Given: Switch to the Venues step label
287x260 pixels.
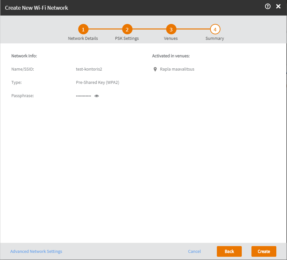Looking at the screenshot, I should tap(171, 38).
